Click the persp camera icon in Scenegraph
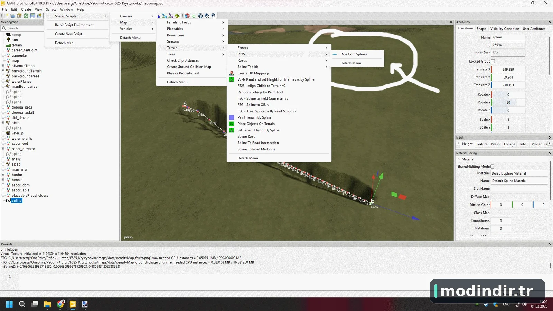Screen dimensions: 553x311 point(8,35)
